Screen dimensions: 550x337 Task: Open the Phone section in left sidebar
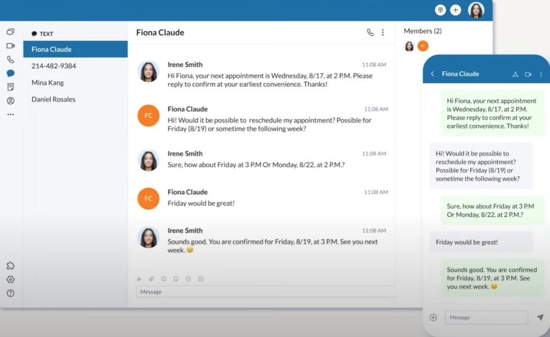11,60
